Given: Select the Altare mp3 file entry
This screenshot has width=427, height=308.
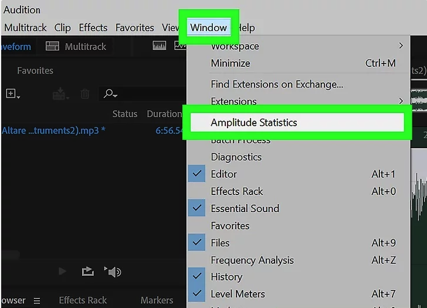Looking at the screenshot, I should point(54,130).
